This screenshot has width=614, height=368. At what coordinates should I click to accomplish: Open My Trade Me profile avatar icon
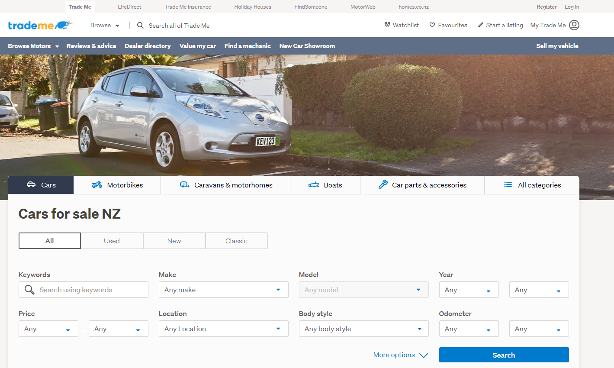coord(574,25)
